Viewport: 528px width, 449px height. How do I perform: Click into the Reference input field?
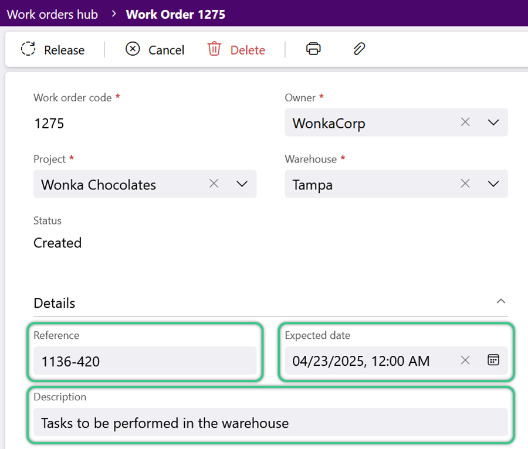click(x=145, y=361)
